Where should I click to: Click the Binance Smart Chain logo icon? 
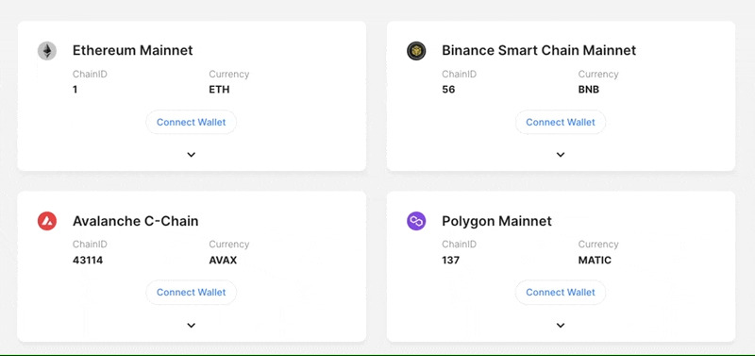coord(416,51)
